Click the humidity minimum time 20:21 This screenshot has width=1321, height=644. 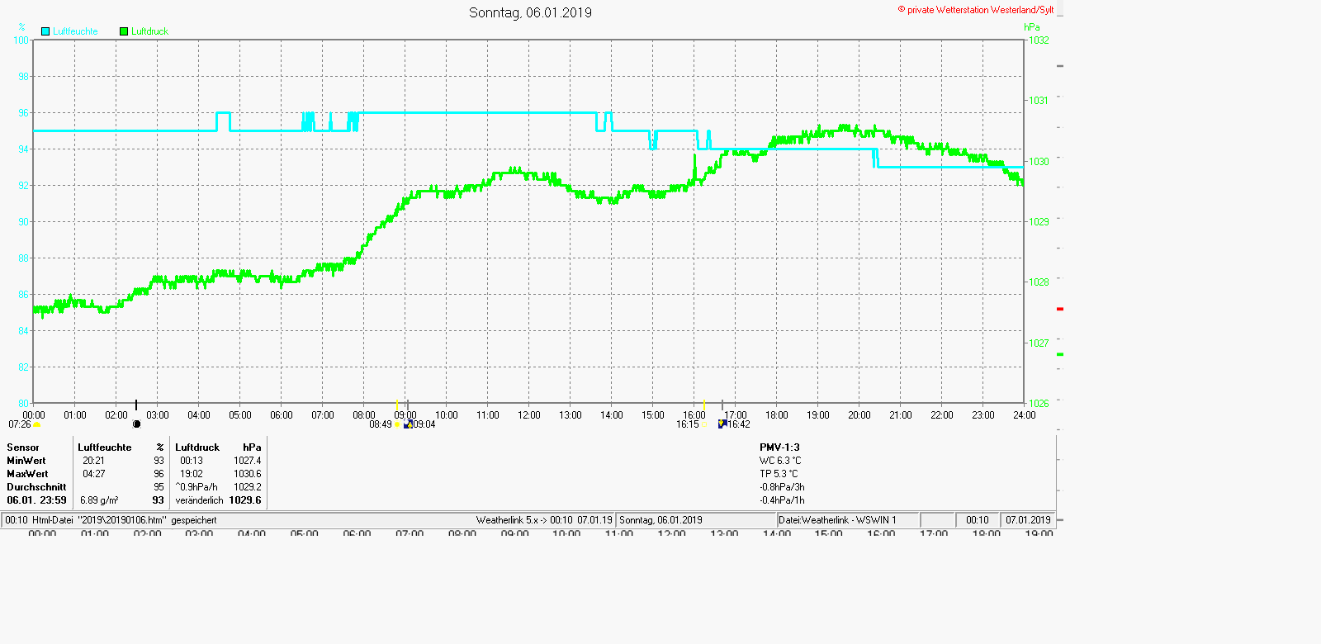(x=93, y=461)
